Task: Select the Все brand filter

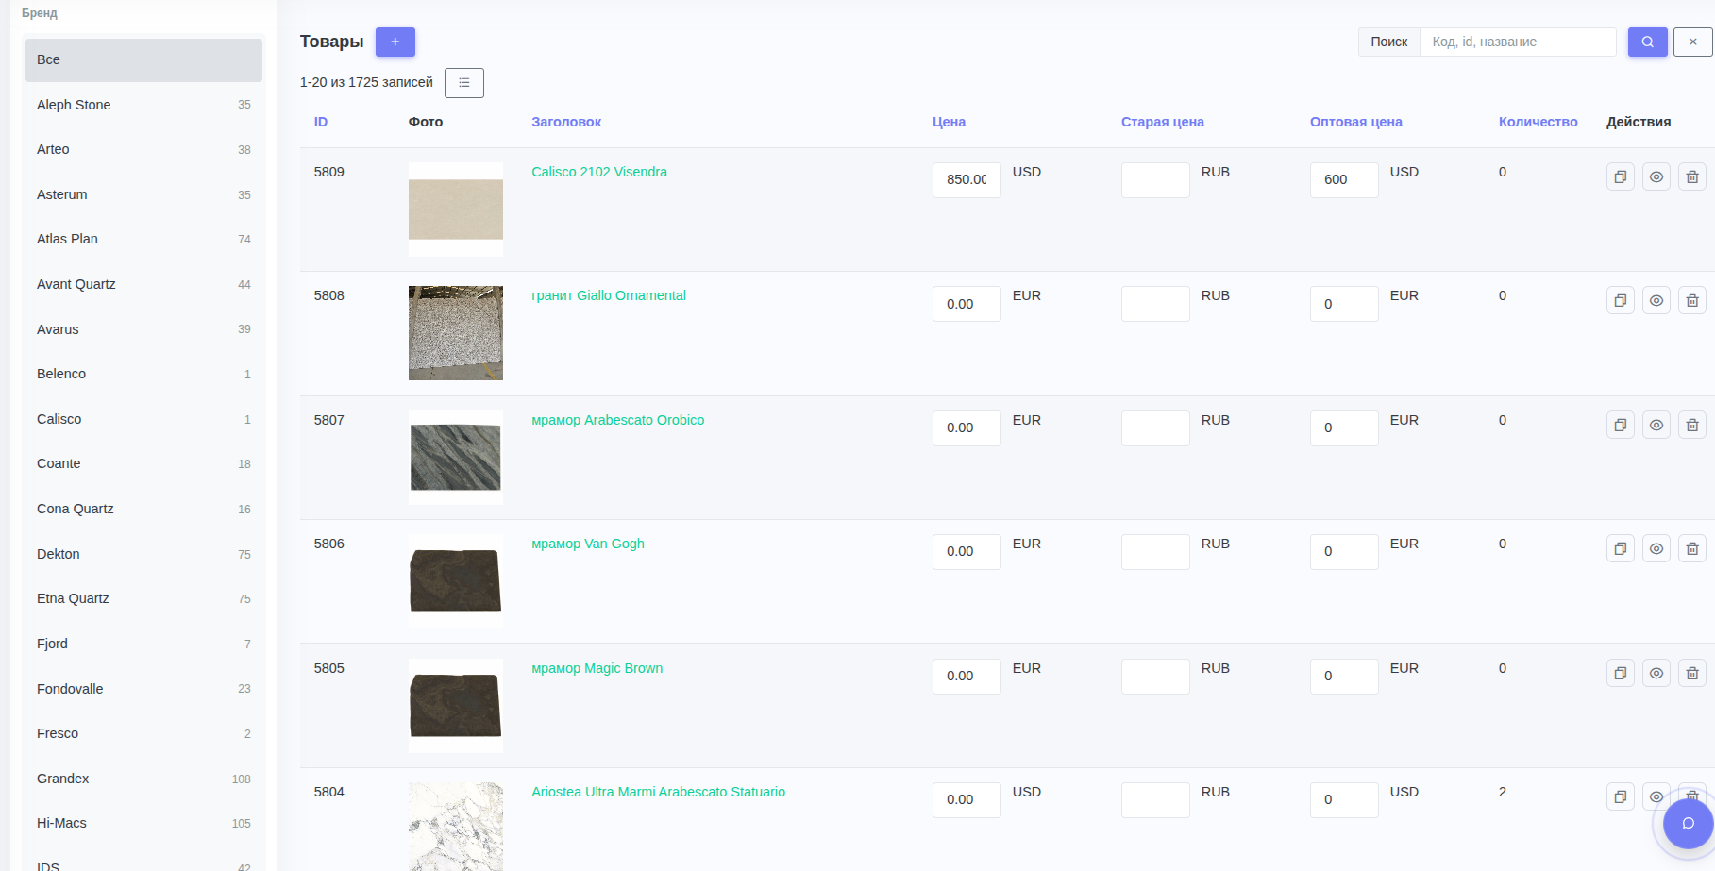Action: (143, 59)
